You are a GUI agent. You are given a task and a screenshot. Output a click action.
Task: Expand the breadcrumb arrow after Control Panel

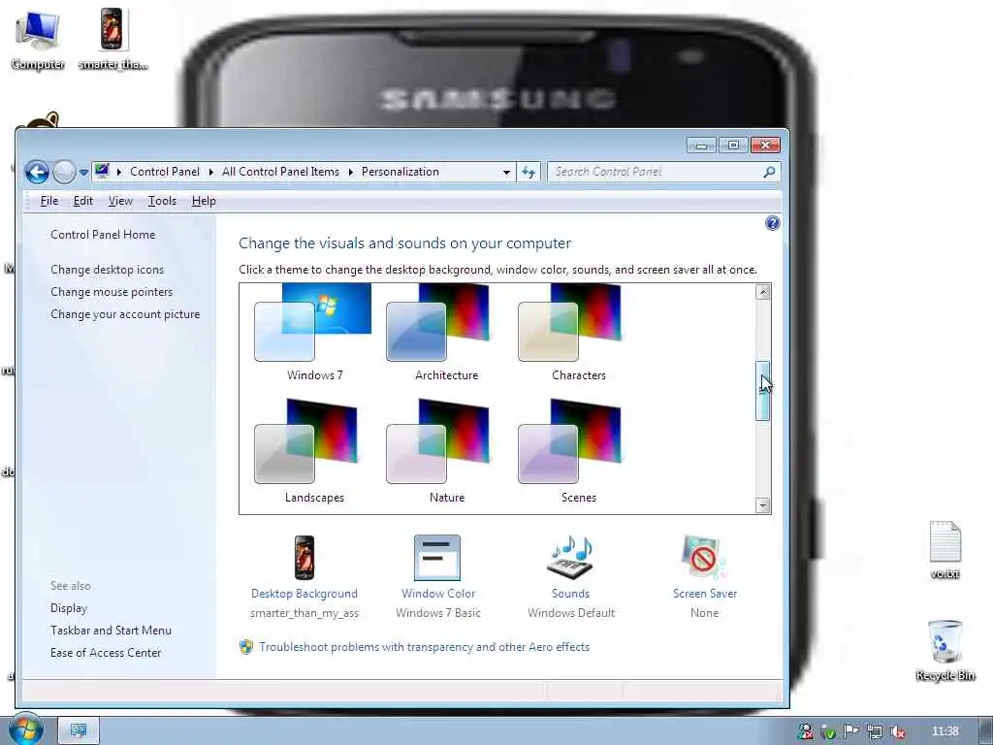(x=210, y=172)
